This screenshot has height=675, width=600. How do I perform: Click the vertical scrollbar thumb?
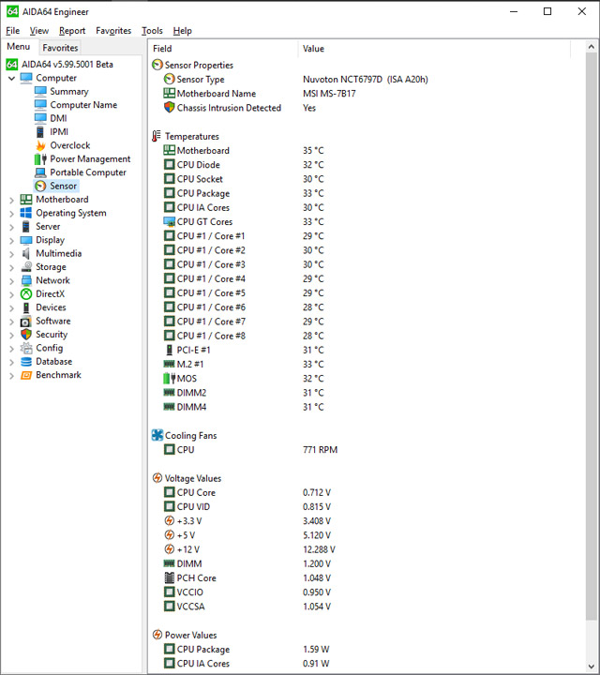(591, 337)
